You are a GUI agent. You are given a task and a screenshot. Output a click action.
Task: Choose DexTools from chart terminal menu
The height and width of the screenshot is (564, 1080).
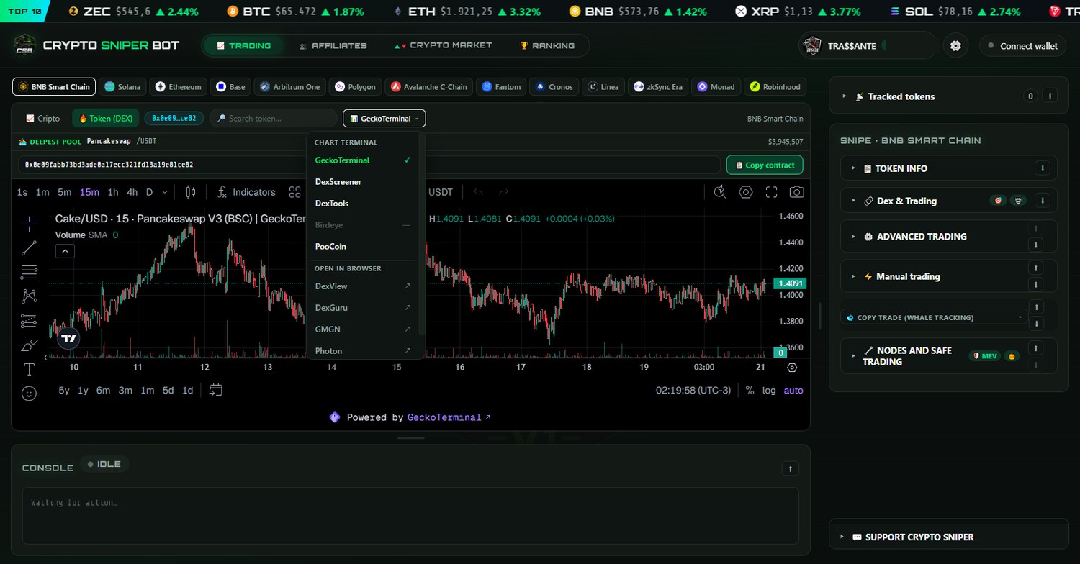pos(362,204)
